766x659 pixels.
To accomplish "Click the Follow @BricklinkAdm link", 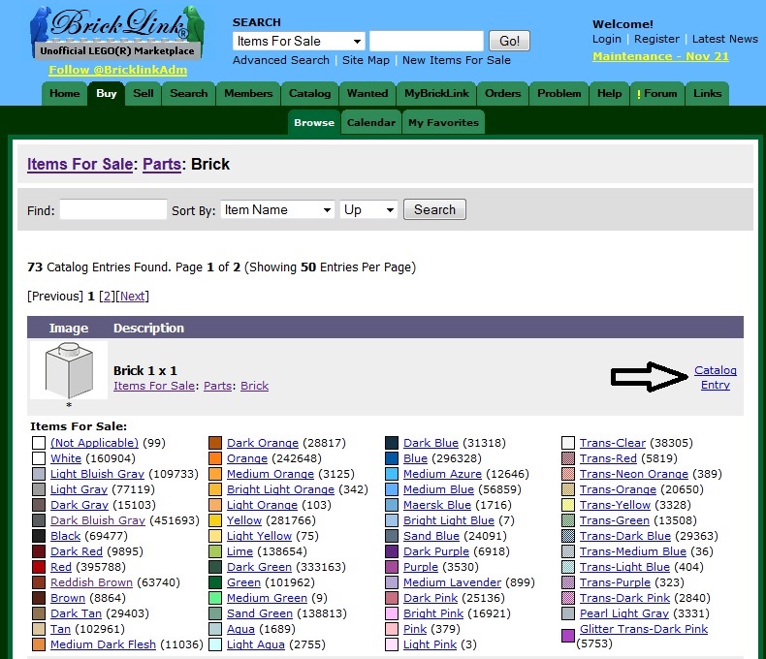I will (117, 70).
